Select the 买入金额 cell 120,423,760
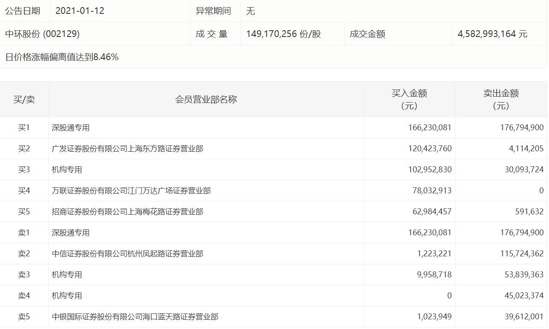Viewport: 549px width, 329px height. tap(430, 149)
